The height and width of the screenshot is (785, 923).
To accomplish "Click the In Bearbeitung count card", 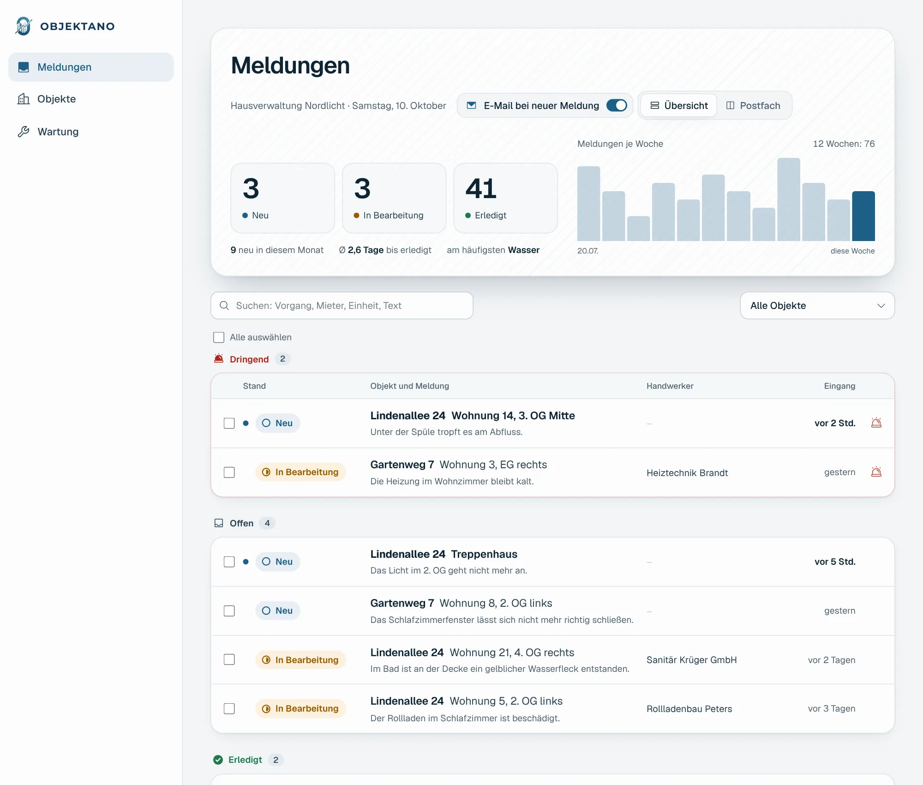I will [x=394, y=198].
